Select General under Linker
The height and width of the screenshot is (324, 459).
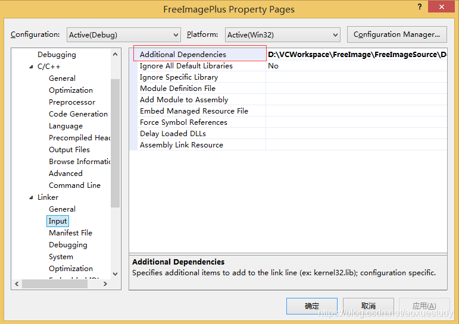[x=62, y=209]
